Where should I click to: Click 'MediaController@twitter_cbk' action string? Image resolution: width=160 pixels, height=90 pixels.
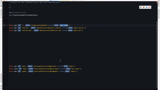click(x=50, y=30)
